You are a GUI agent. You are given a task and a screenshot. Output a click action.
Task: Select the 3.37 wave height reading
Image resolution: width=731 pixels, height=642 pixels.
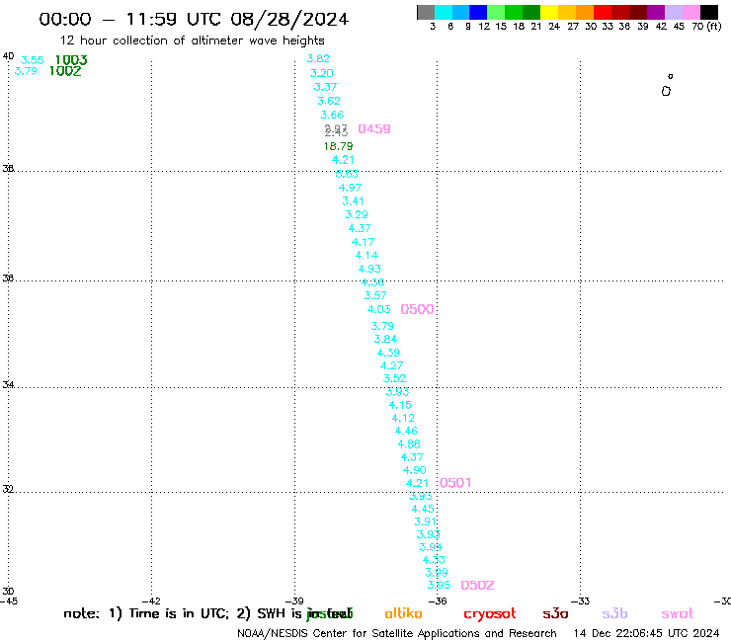coord(325,87)
